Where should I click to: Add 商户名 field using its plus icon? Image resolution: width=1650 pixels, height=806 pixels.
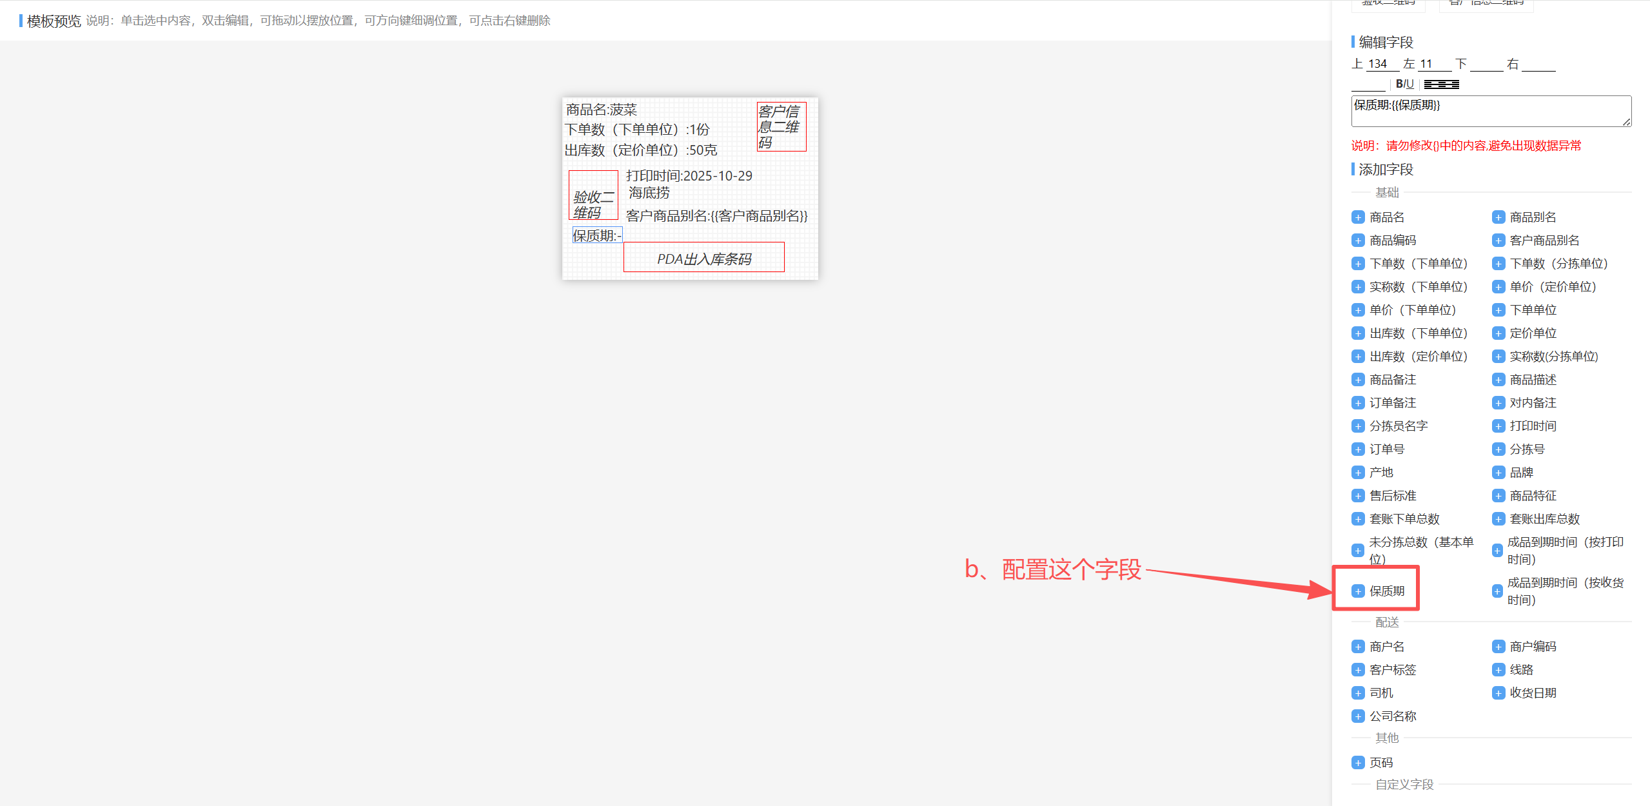point(1358,647)
